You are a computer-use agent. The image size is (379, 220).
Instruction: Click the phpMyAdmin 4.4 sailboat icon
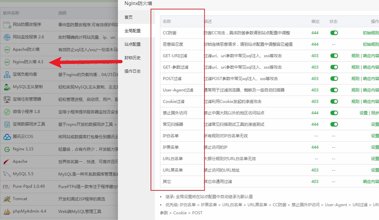point(7,212)
